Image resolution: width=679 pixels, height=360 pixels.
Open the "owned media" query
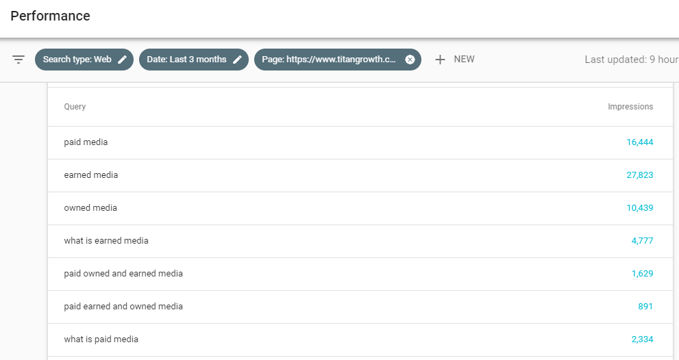pos(91,208)
